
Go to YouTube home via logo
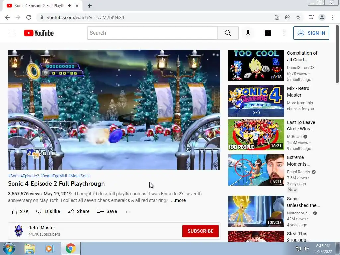tap(39, 33)
